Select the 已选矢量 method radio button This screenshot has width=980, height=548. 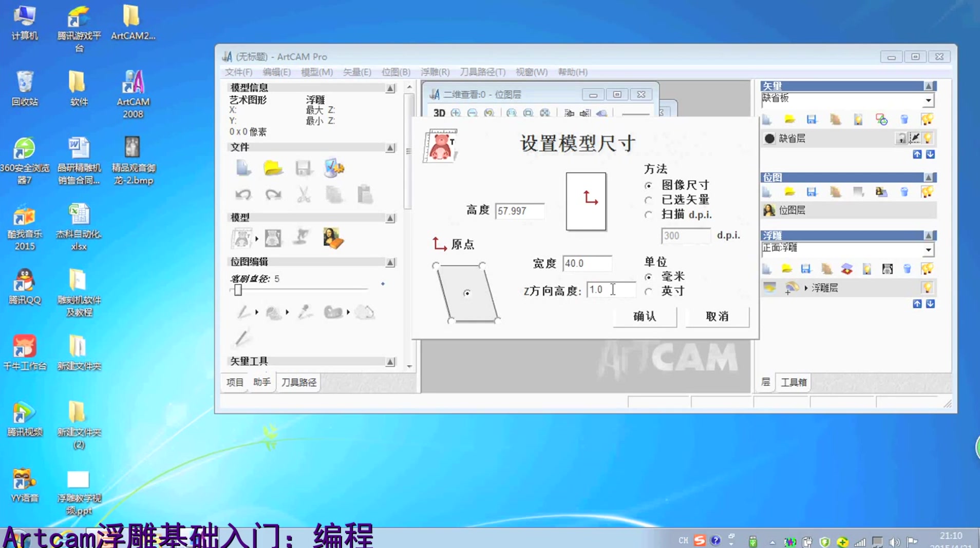(x=648, y=200)
